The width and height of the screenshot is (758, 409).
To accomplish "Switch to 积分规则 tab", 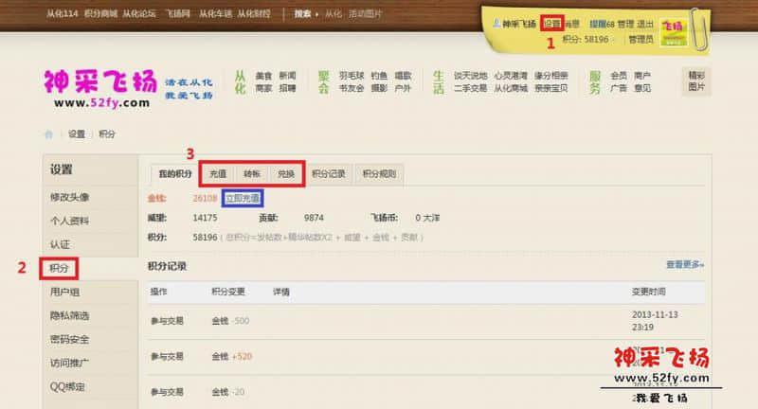I will (x=380, y=174).
